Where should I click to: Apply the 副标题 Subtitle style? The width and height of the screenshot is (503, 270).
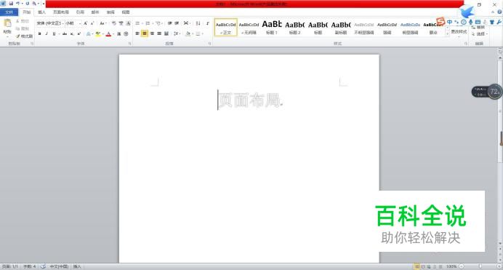[341, 27]
